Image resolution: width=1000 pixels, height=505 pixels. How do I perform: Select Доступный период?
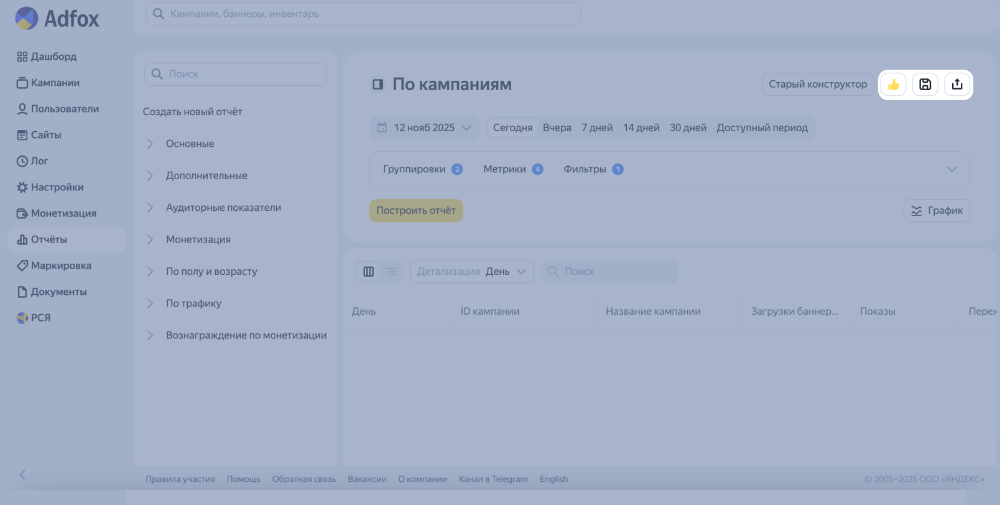click(x=762, y=127)
